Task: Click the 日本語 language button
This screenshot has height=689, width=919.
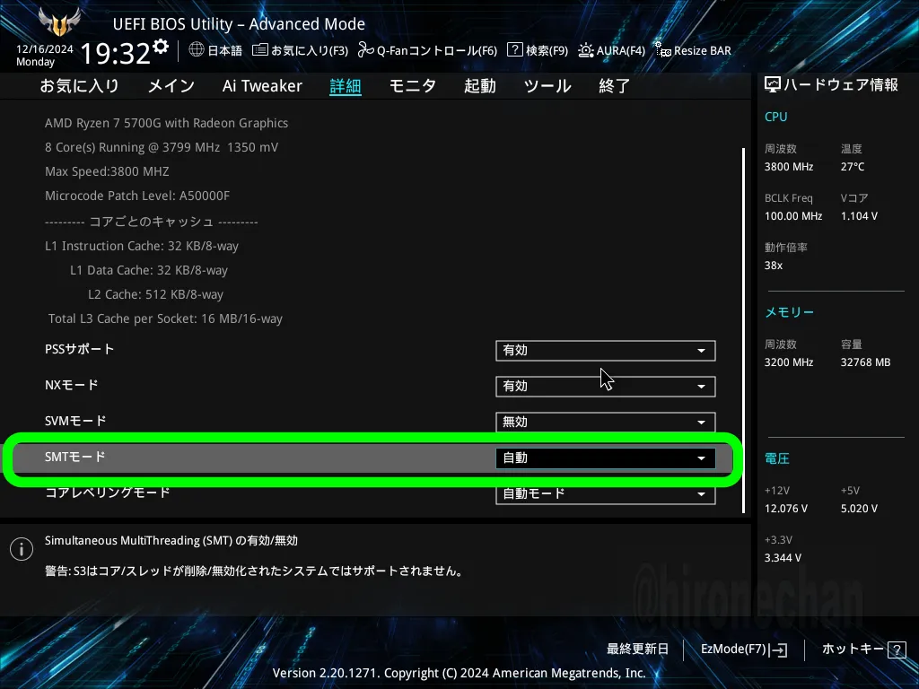Action: pyautogui.click(x=215, y=50)
